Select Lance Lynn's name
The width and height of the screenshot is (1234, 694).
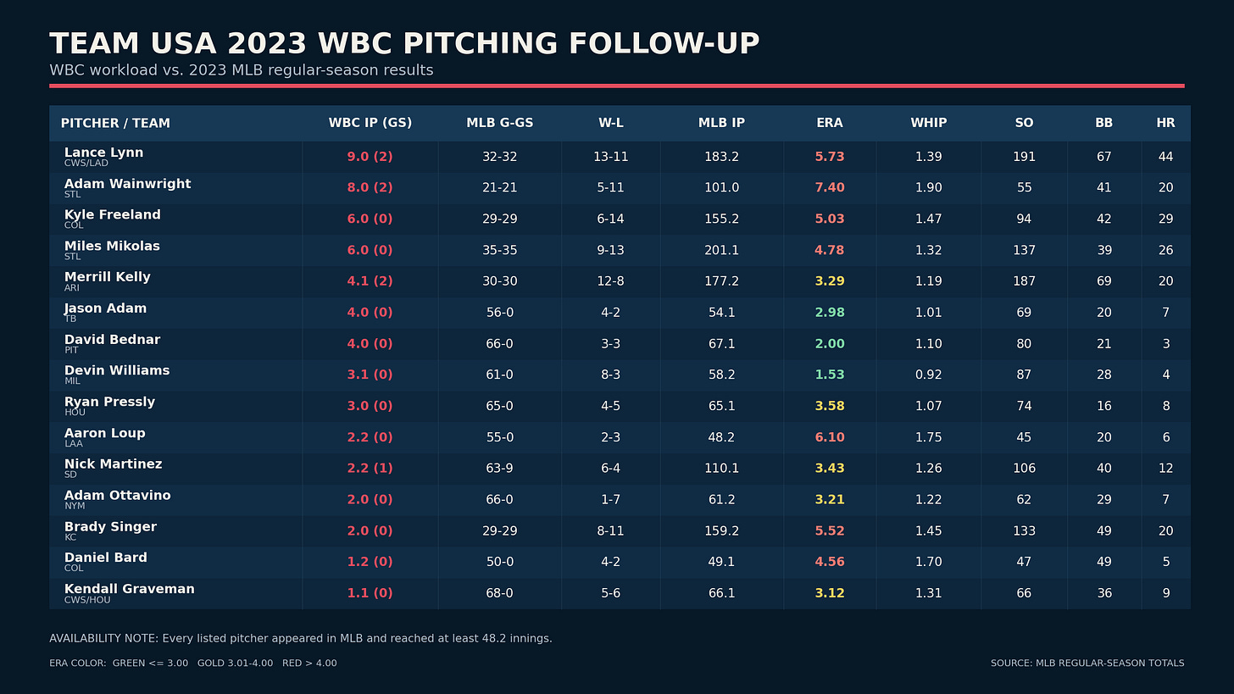[x=103, y=153]
